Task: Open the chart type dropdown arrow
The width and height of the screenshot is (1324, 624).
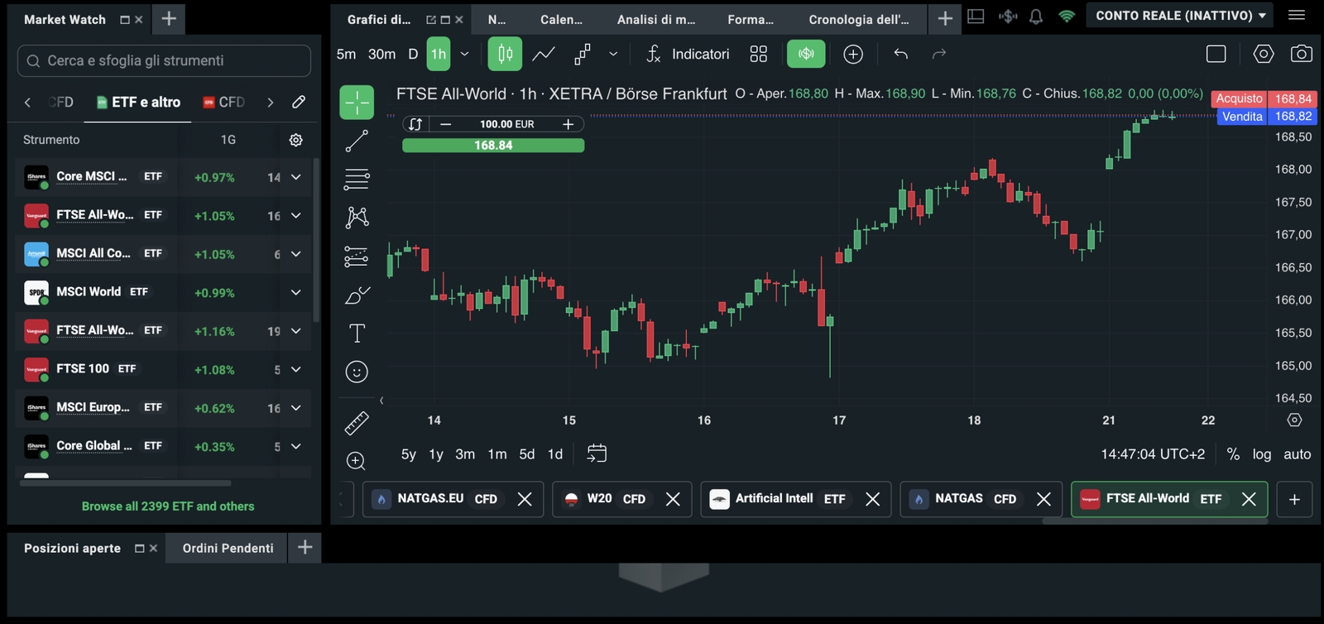Action: (613, 54)
